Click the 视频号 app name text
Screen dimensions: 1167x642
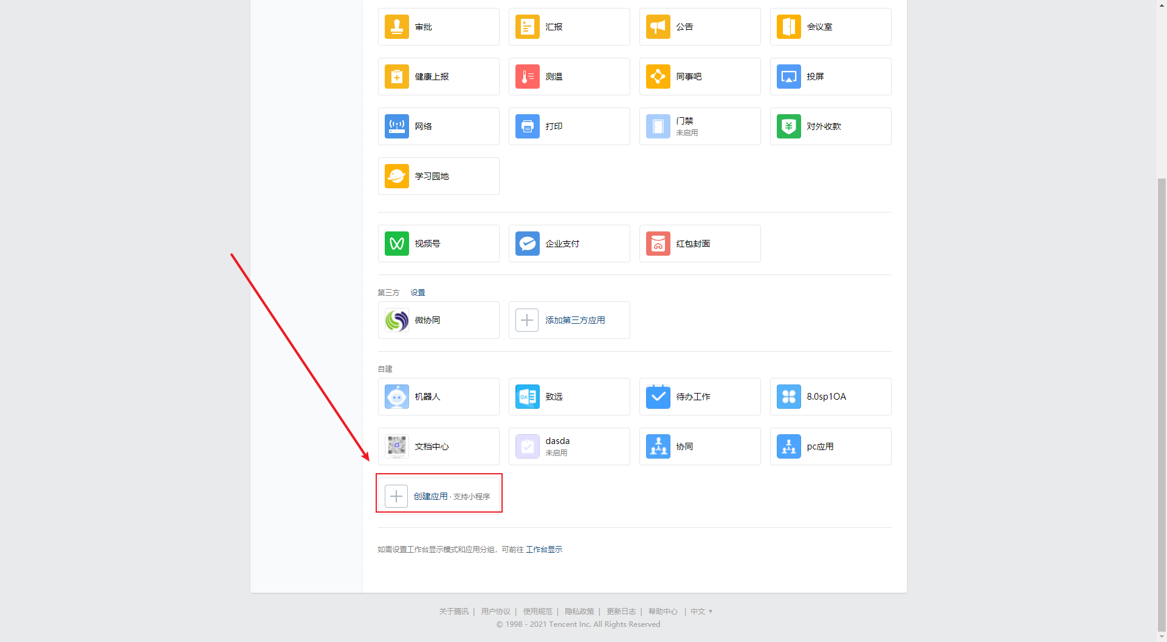coord(427,244)
